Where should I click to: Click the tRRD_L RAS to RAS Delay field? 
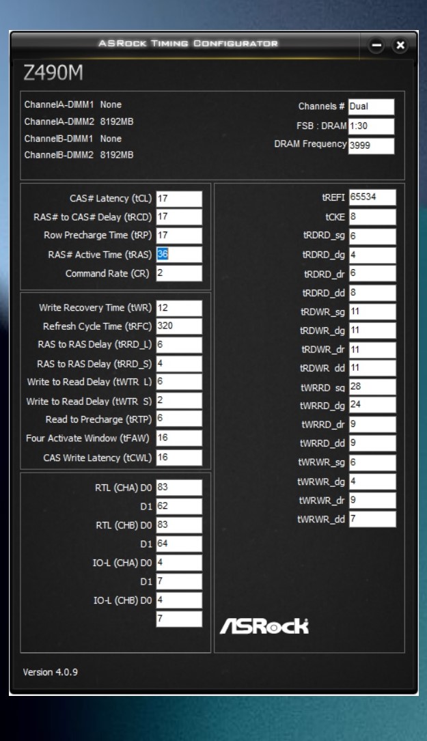click(179, 345)
